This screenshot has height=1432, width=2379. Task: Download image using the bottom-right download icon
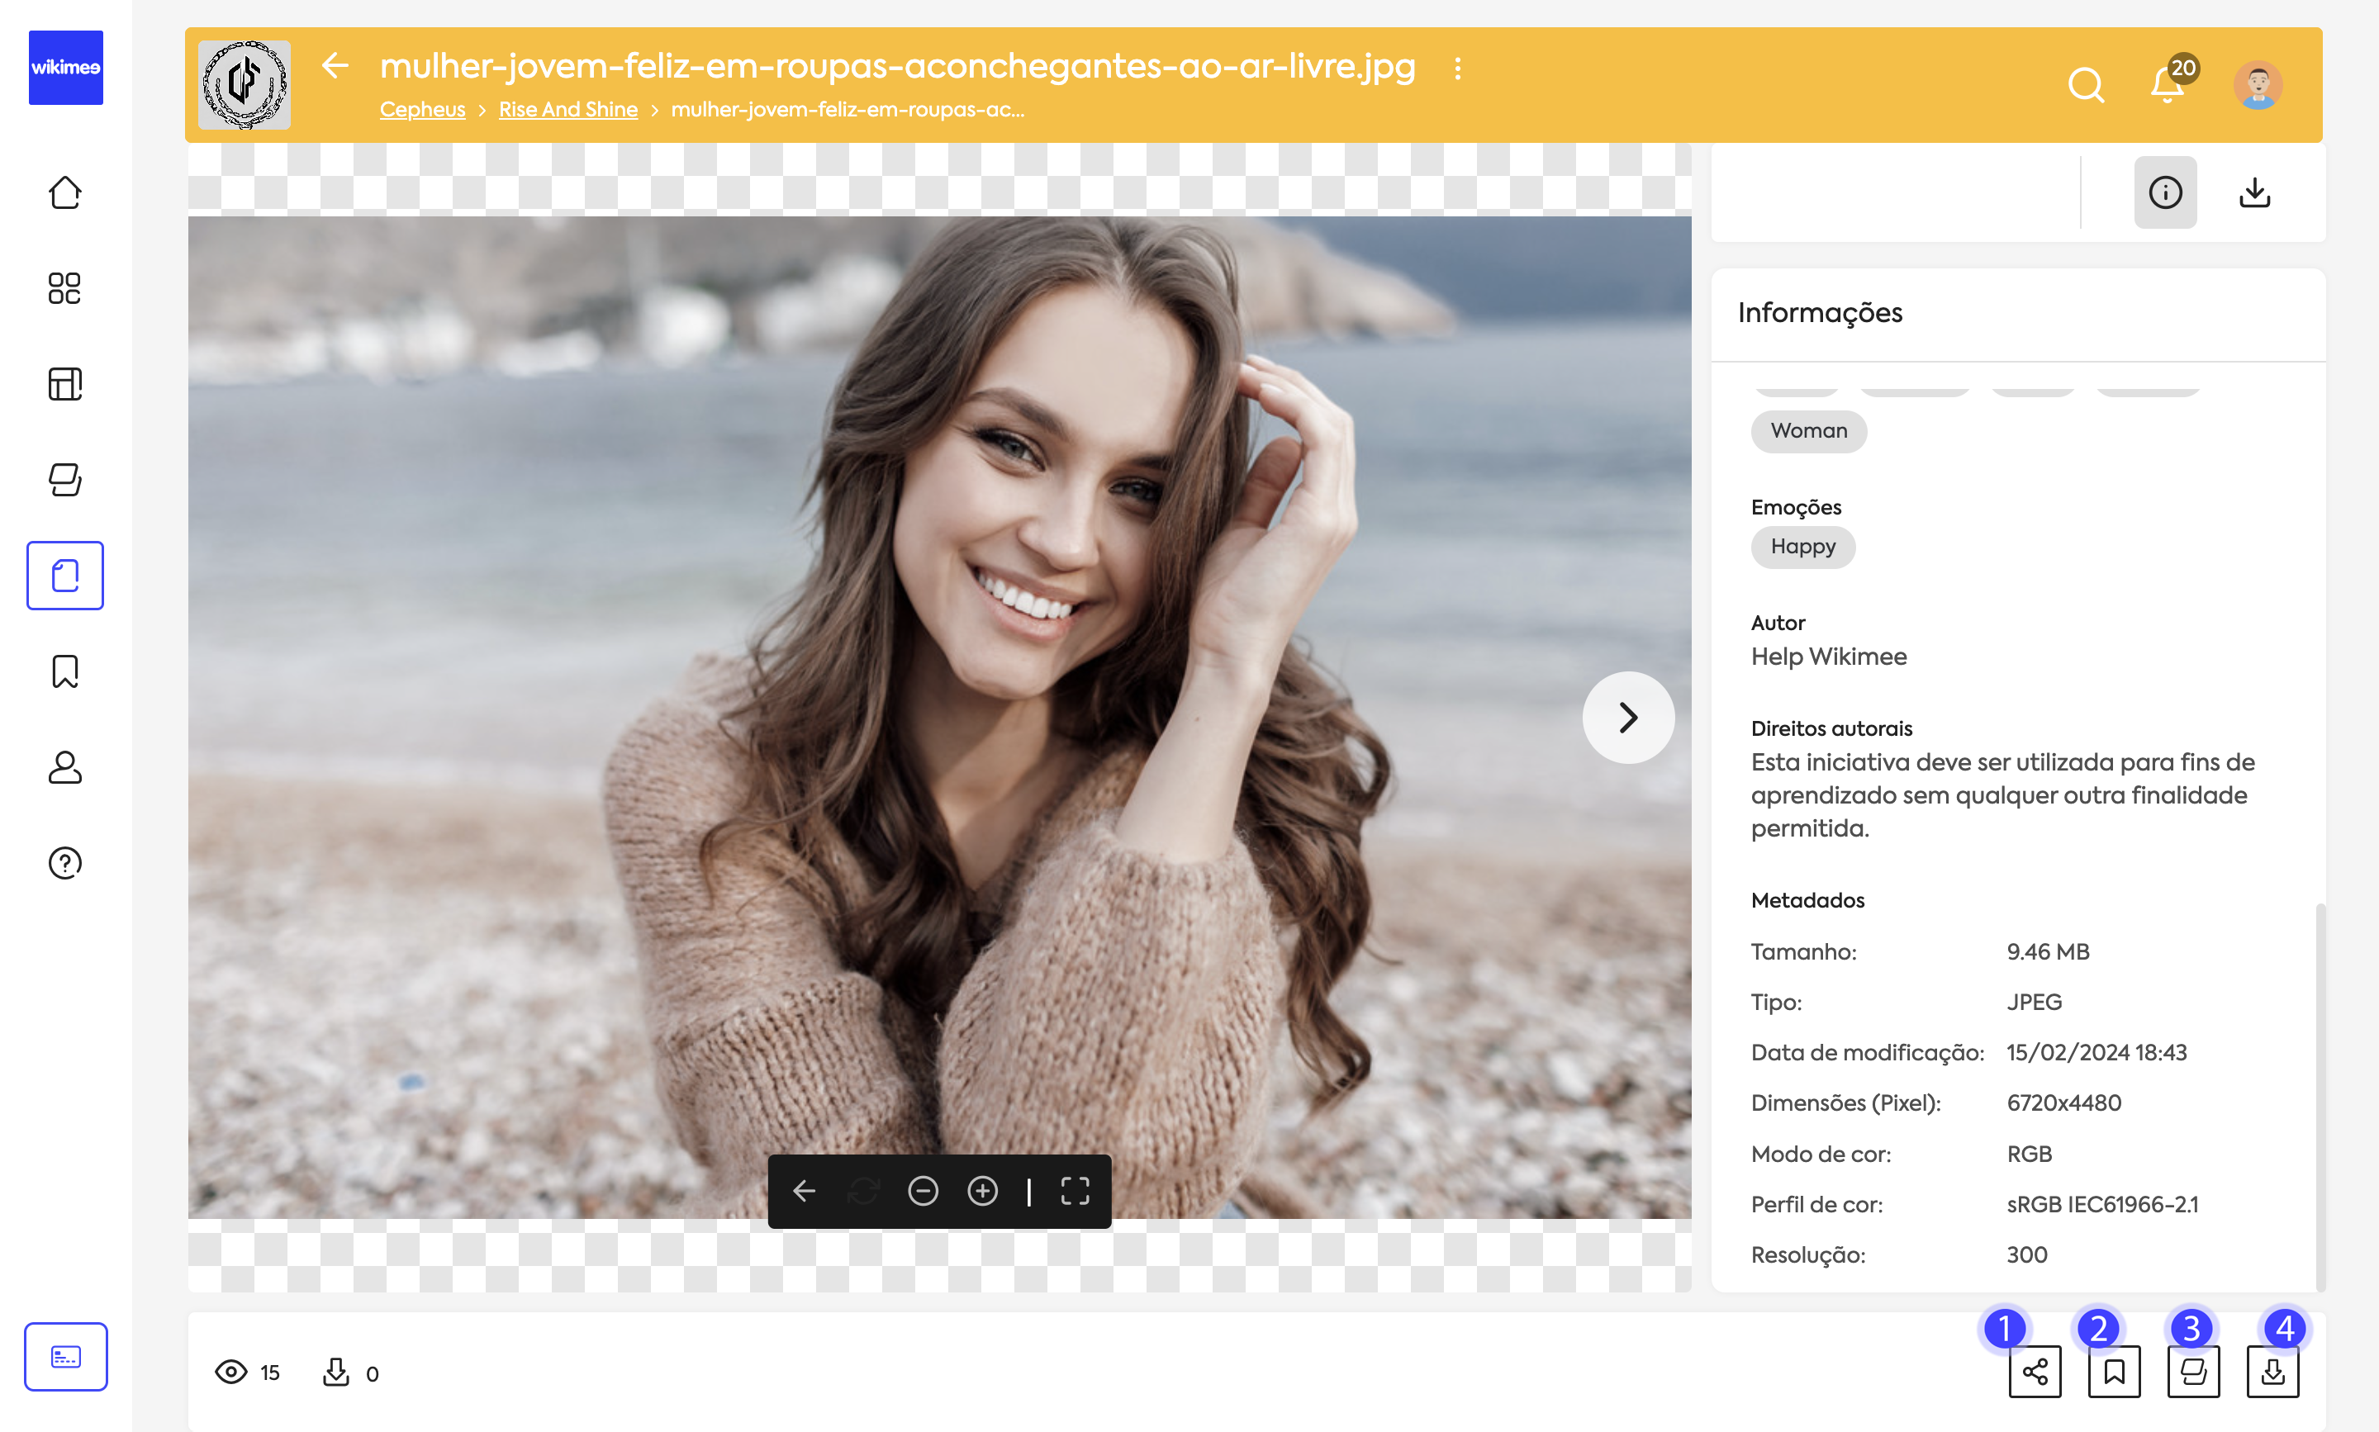coord(2272,1371)
